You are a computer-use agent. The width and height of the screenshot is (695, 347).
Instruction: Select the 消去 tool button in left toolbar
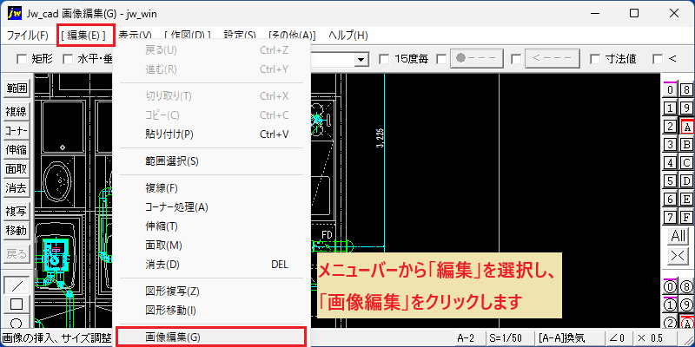pos(17,188)
